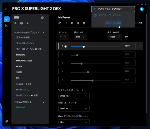The image size is (150, 129).
Task: Go back with the left arrow icon
Action: [6, 9]
